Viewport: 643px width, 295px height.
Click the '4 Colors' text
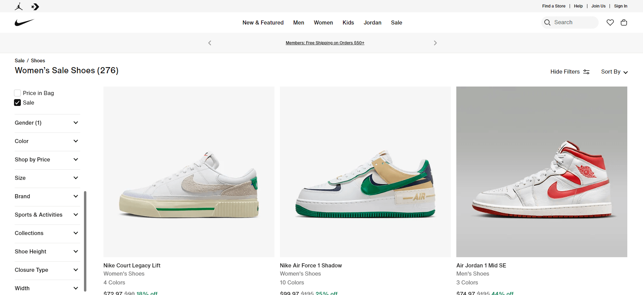pos(114,282)
